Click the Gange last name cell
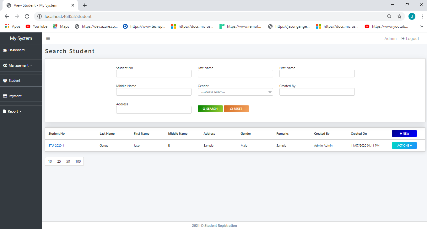The width and height of the screenshot is (427, 229). click(x=104, y=146)
